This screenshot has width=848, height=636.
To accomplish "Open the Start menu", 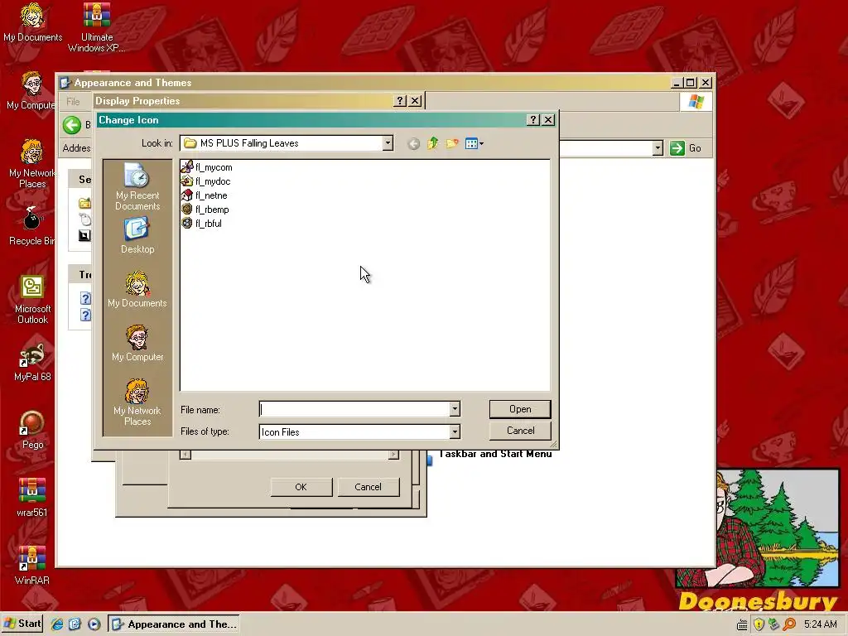I will coord(22,624).
